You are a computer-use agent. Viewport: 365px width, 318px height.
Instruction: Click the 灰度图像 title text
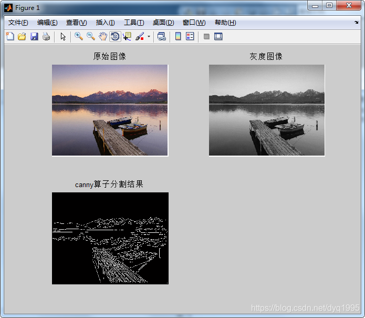point(266,56)
